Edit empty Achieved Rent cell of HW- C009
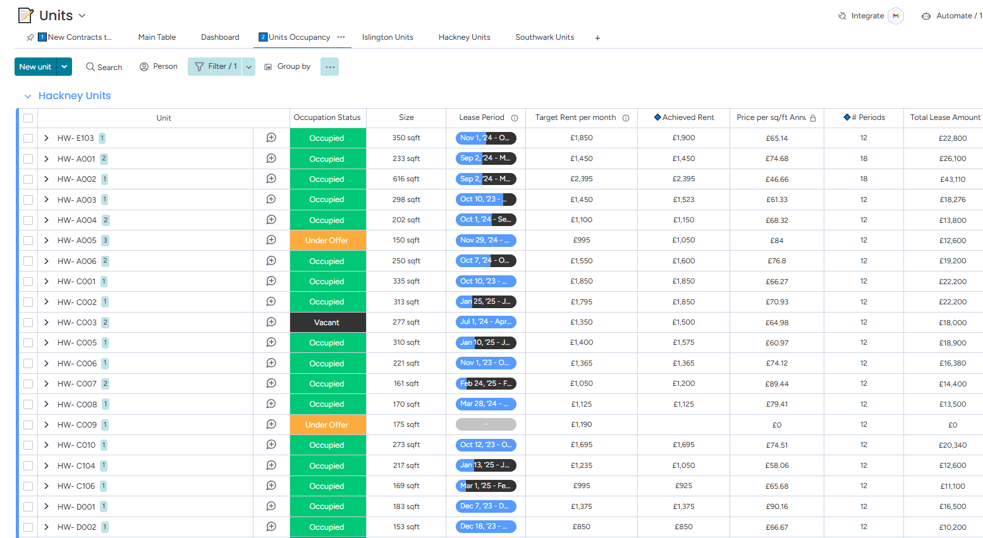Viewport: 983px width, 538px height. 683,424
